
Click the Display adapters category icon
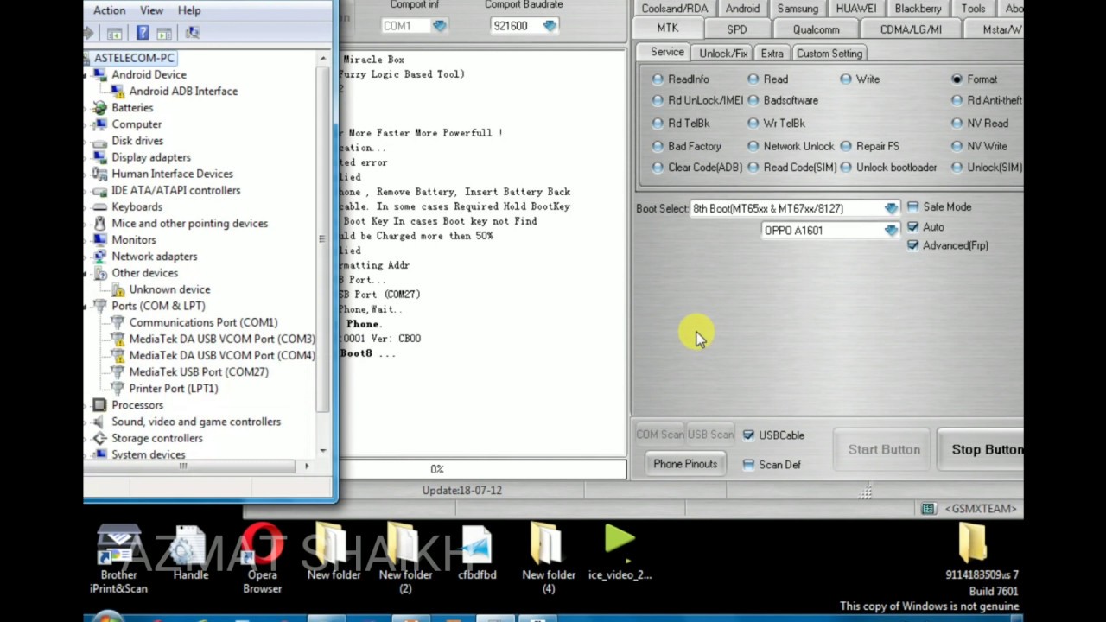100,157
